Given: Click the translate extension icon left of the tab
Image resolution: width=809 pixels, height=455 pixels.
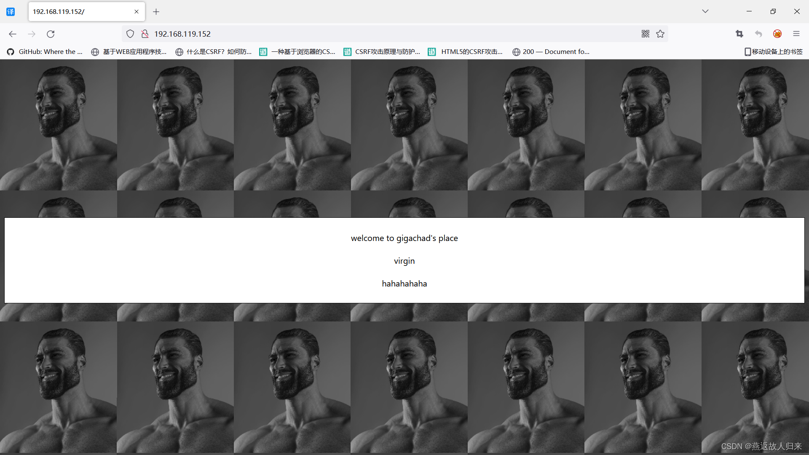Looking at the screenshot, I should (11, 12).
